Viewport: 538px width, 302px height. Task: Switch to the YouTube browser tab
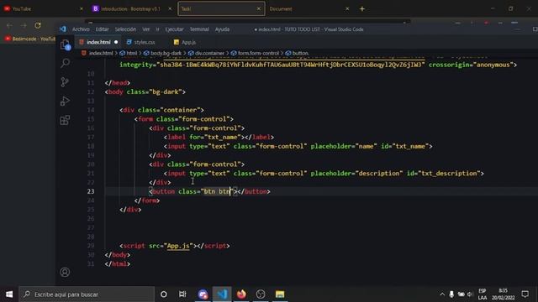[22, 9]
